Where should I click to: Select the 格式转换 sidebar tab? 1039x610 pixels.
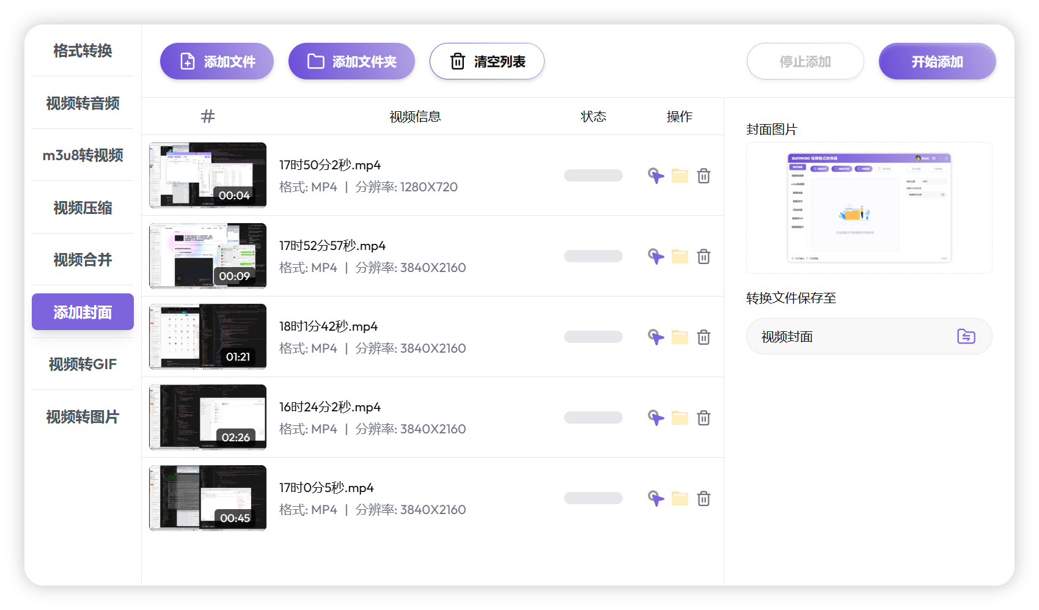click(x=82, y=51)
